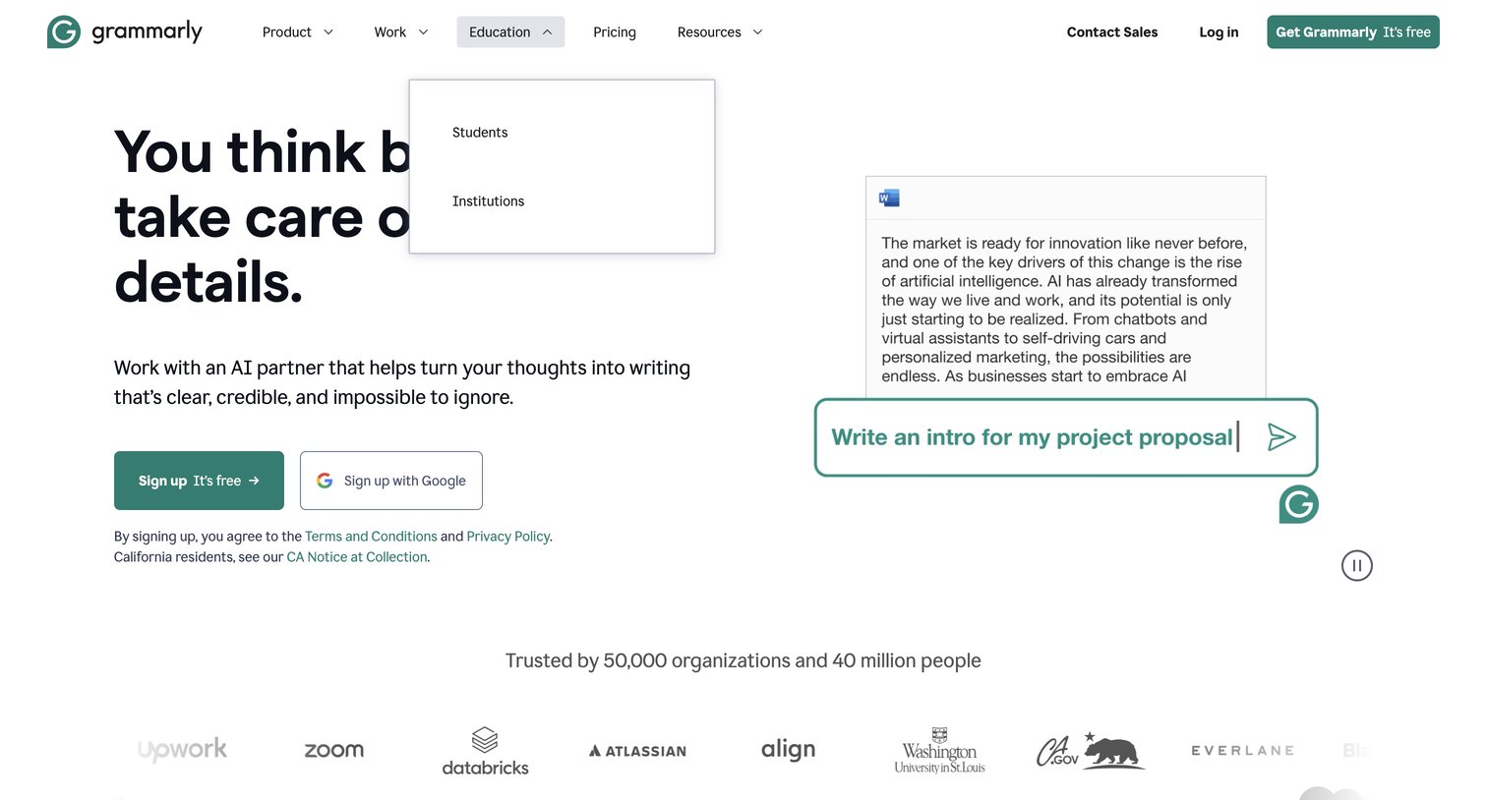Expand the Work menu
Viewport: 1487px width, 800px height.
pos(401,32)
